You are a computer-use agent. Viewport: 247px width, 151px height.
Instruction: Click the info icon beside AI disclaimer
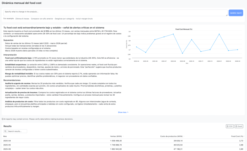point(3,119)
